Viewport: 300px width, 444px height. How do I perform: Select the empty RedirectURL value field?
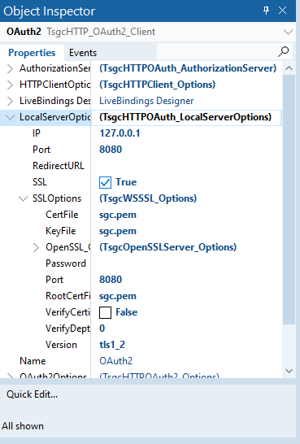point(186,166)
